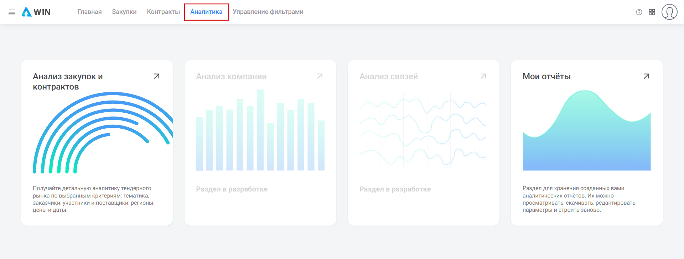Viewport: 684px width, 259px height.
Task: Select the Аналитика tab
Action: pyautogui.click(x=206, y=12)
